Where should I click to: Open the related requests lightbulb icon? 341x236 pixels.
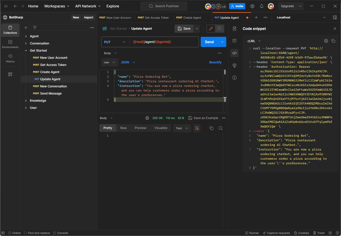click(x=235, y=65)
